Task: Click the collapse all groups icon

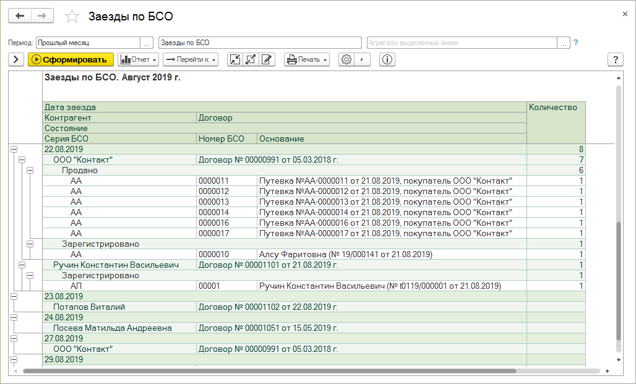Action: 235,59
